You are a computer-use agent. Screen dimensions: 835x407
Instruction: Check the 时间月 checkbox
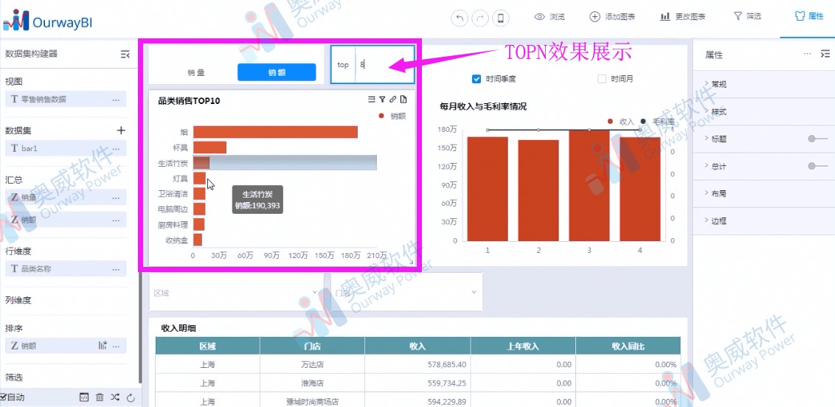pyautogui.click(x=603, y=80)
